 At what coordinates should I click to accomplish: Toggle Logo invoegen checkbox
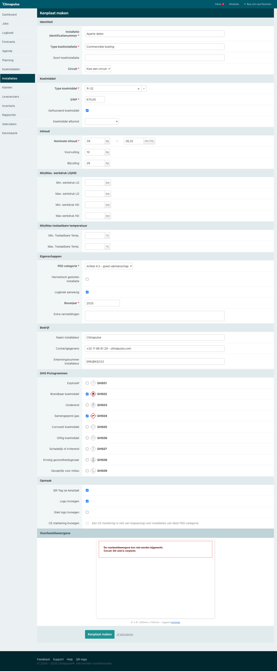click(87, 501)
